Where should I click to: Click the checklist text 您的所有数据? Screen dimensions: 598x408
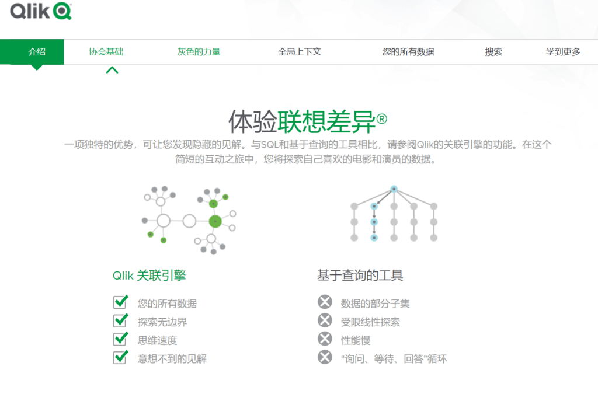tap(168, 304)
